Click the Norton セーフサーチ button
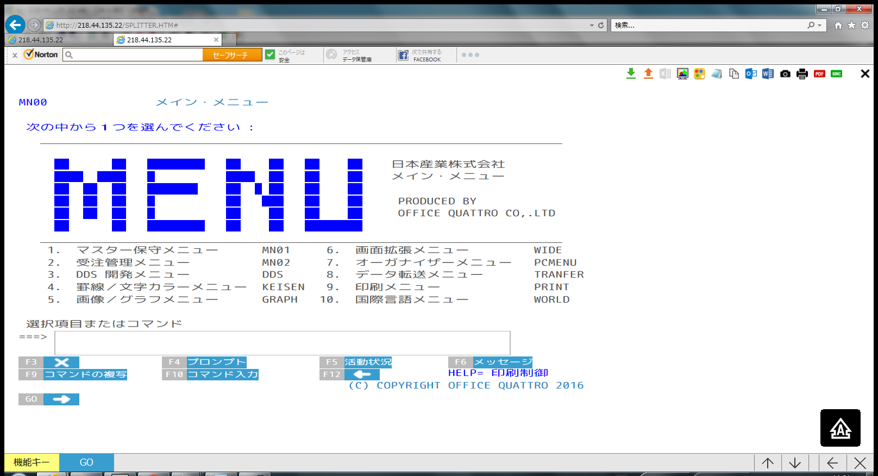Image resolution: width=878 pixels, height=476 pixels. 232,55
